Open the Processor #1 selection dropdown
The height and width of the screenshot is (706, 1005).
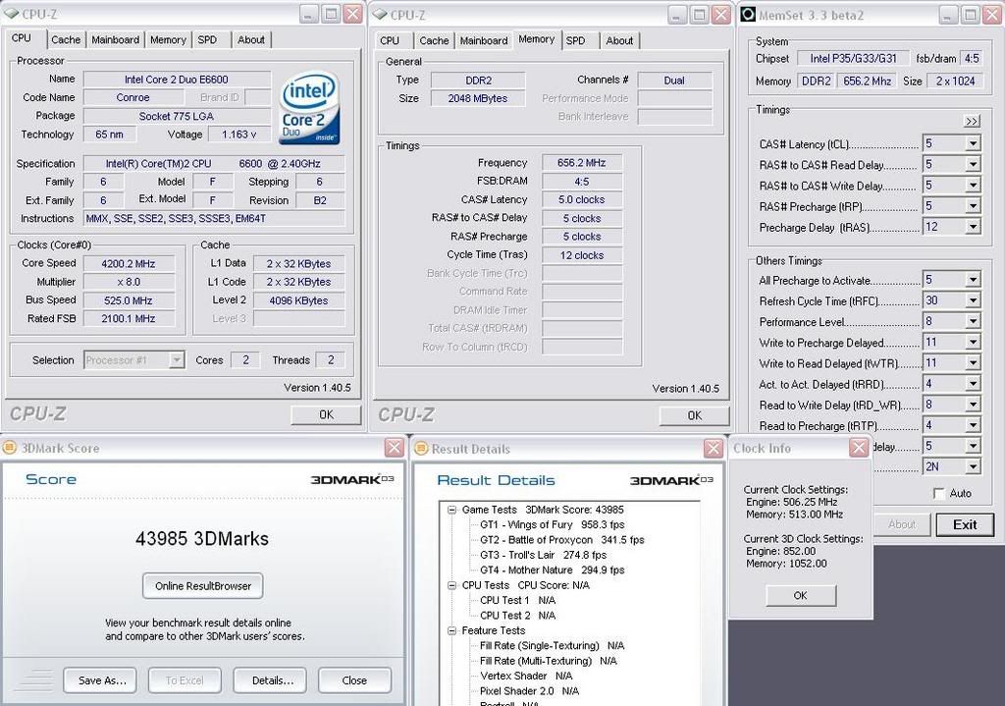[177, 359]
